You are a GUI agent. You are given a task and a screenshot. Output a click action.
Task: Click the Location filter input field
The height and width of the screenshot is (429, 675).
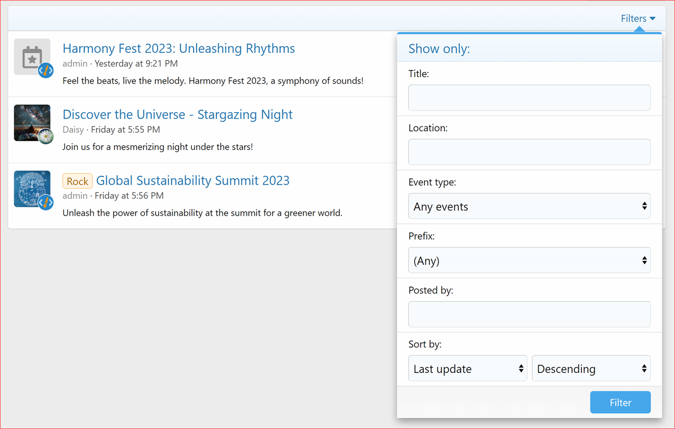coord(529,152)
